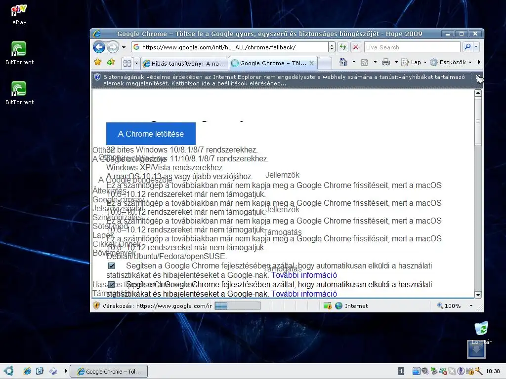This screenshot has width=506, height=379.
Task: Open second További információ link
Action: 304,294
